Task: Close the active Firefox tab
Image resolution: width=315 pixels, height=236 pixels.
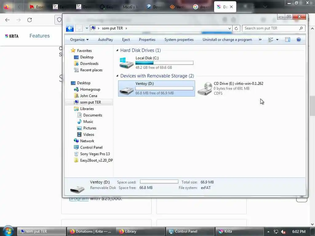Action: tap(231, 7)
